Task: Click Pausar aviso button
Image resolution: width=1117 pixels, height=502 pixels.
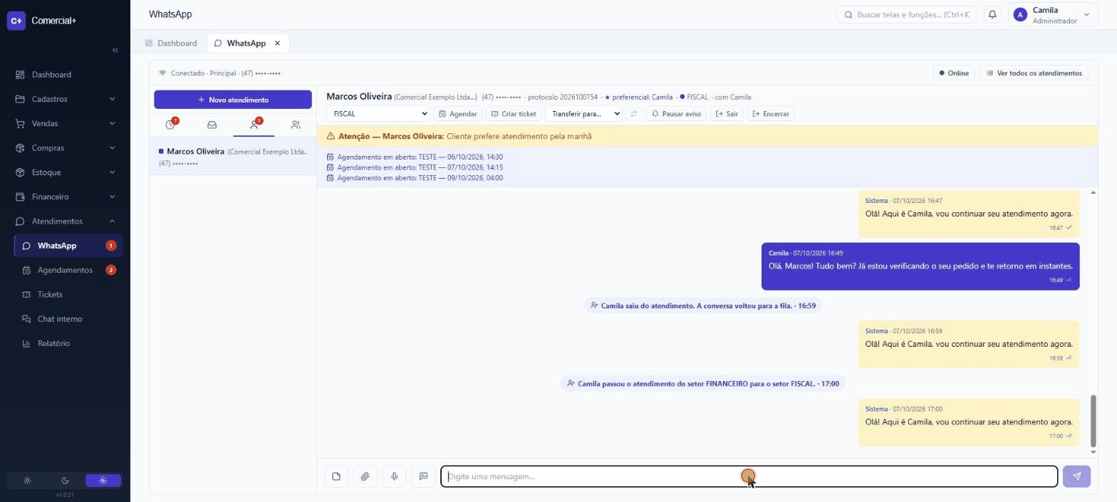Action: 676,114
